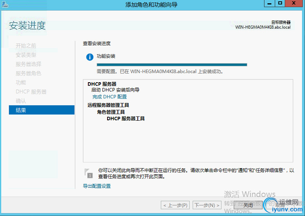Screen dimensions: 305x216
Task: Click the 启动 DHCP 安装后向导 text
Action: coord(115,90)
